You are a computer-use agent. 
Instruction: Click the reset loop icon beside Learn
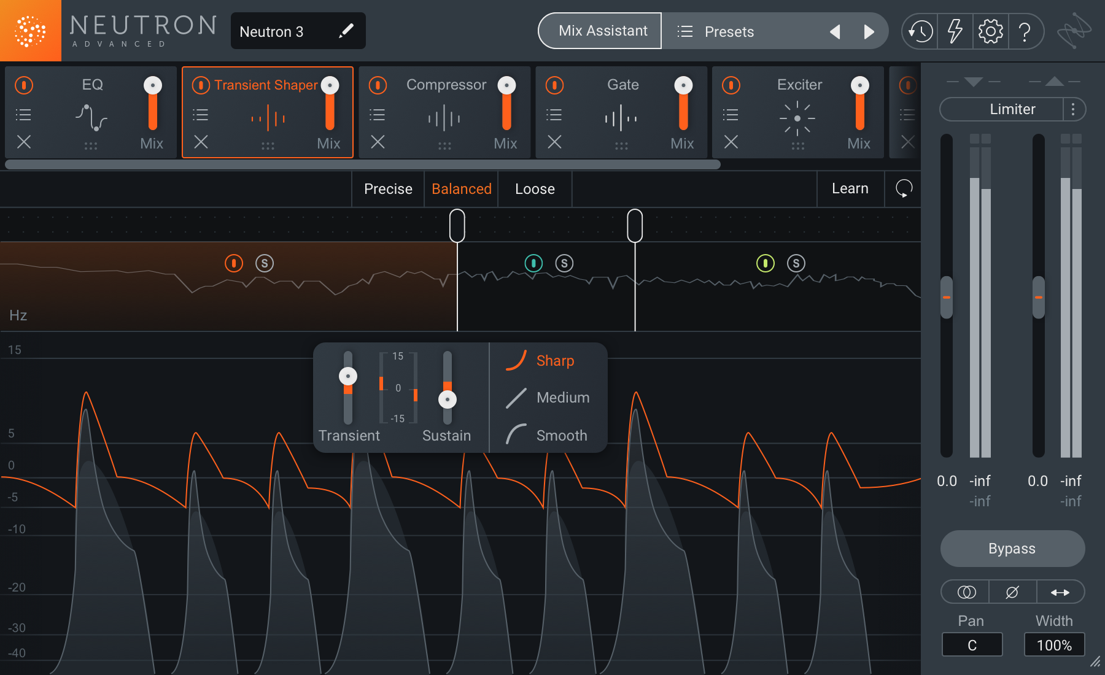point(904,188)
